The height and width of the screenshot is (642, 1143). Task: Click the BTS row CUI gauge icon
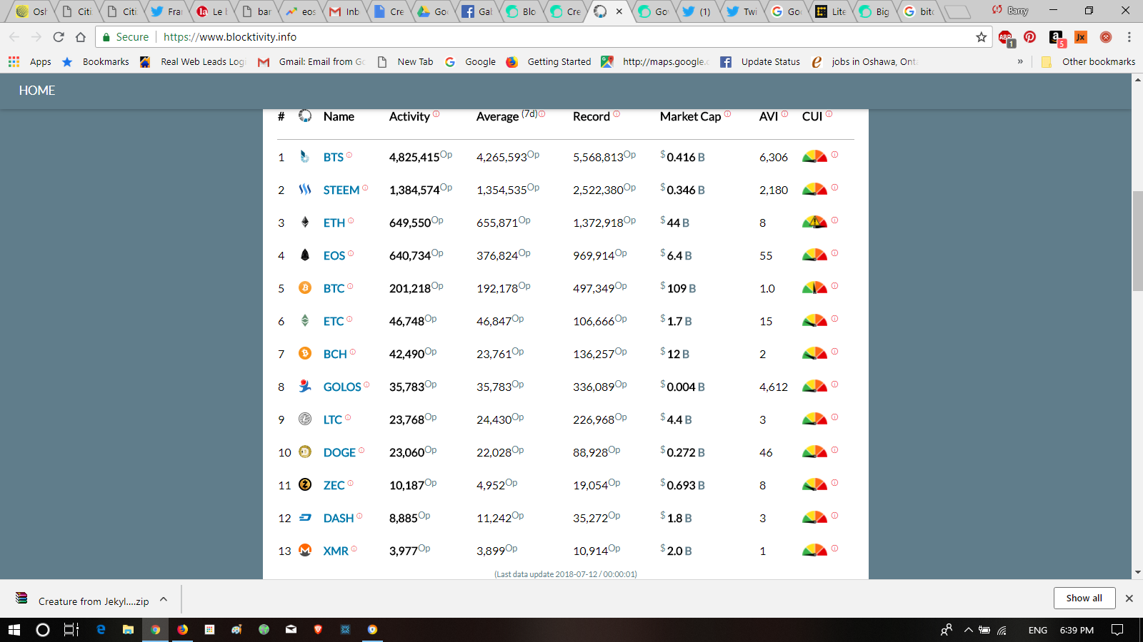click(x=814, y=156)
